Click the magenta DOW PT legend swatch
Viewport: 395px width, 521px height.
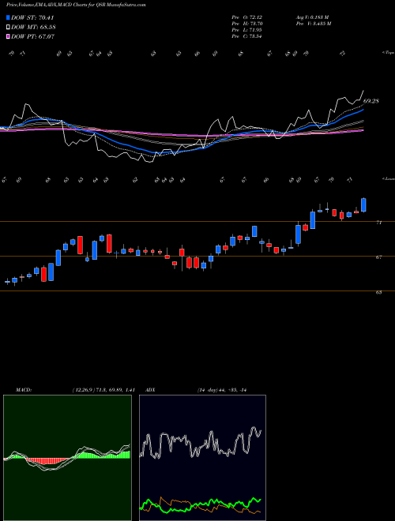point(9,36)
